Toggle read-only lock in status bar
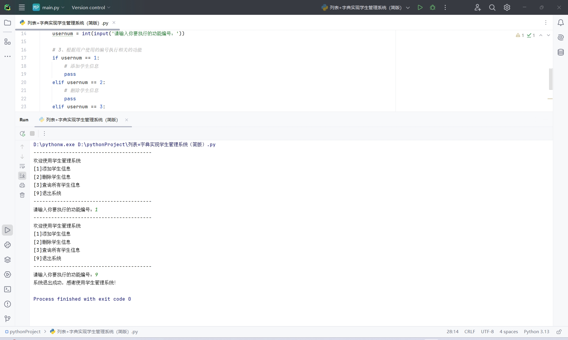 [559, 332]
